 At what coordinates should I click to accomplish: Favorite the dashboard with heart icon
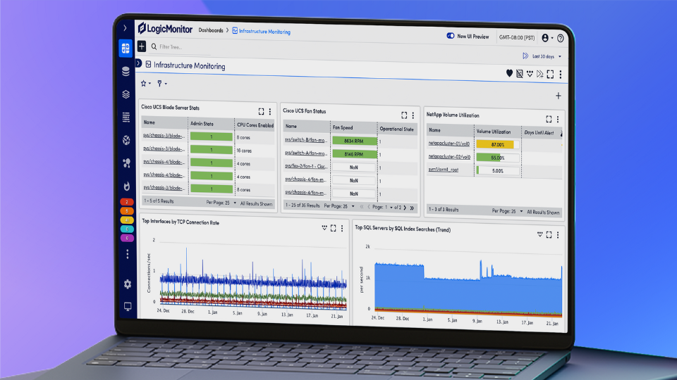click(x=509, y=73)
